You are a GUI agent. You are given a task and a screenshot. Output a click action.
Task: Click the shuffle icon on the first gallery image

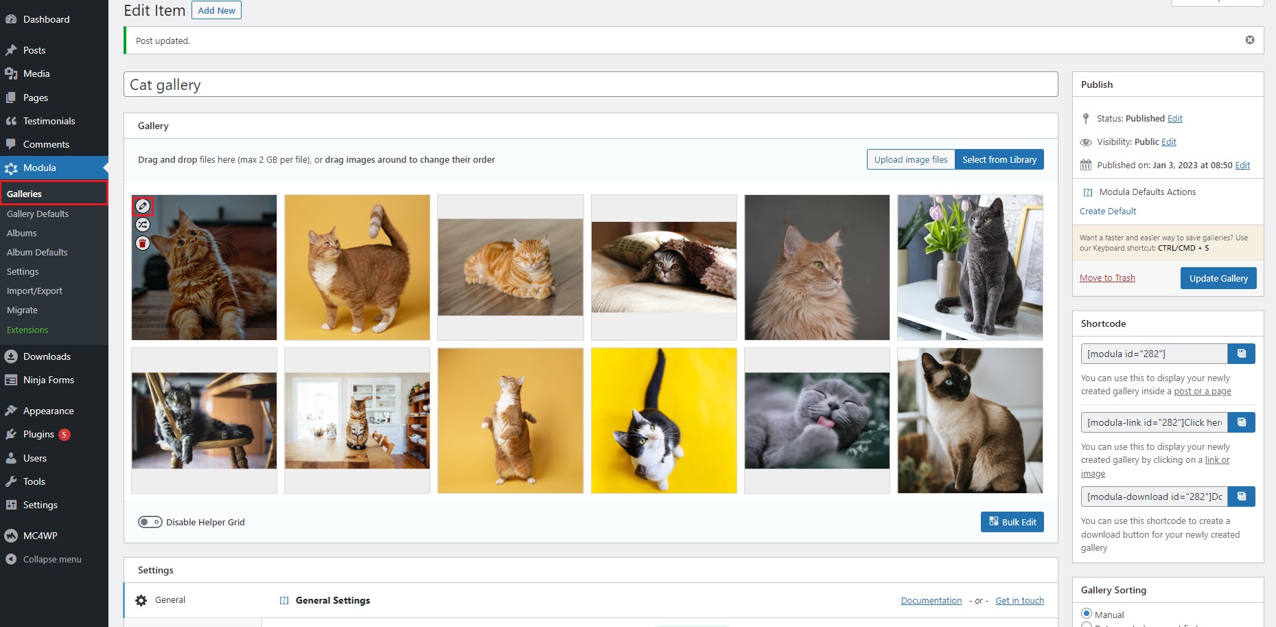(143, 225)
